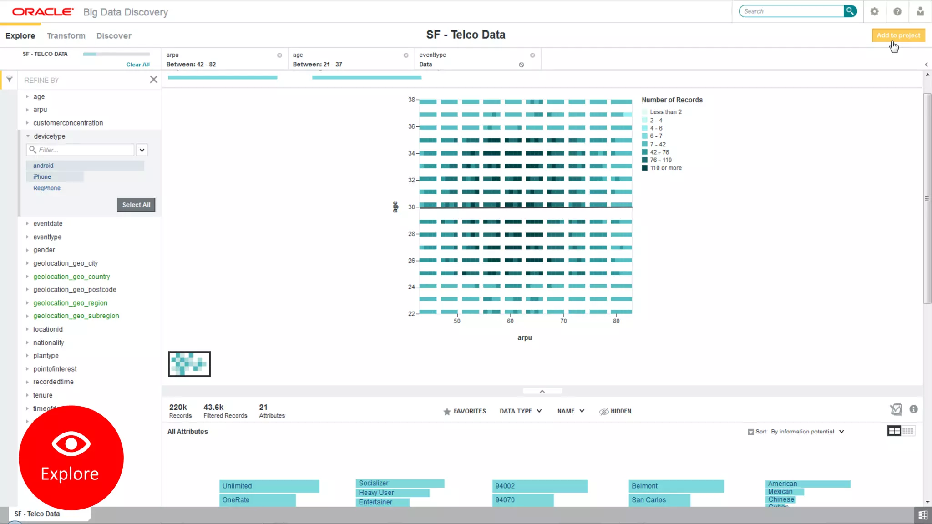Click the Clear All link
The image size is (932, 524).
[x=138, y=65]
